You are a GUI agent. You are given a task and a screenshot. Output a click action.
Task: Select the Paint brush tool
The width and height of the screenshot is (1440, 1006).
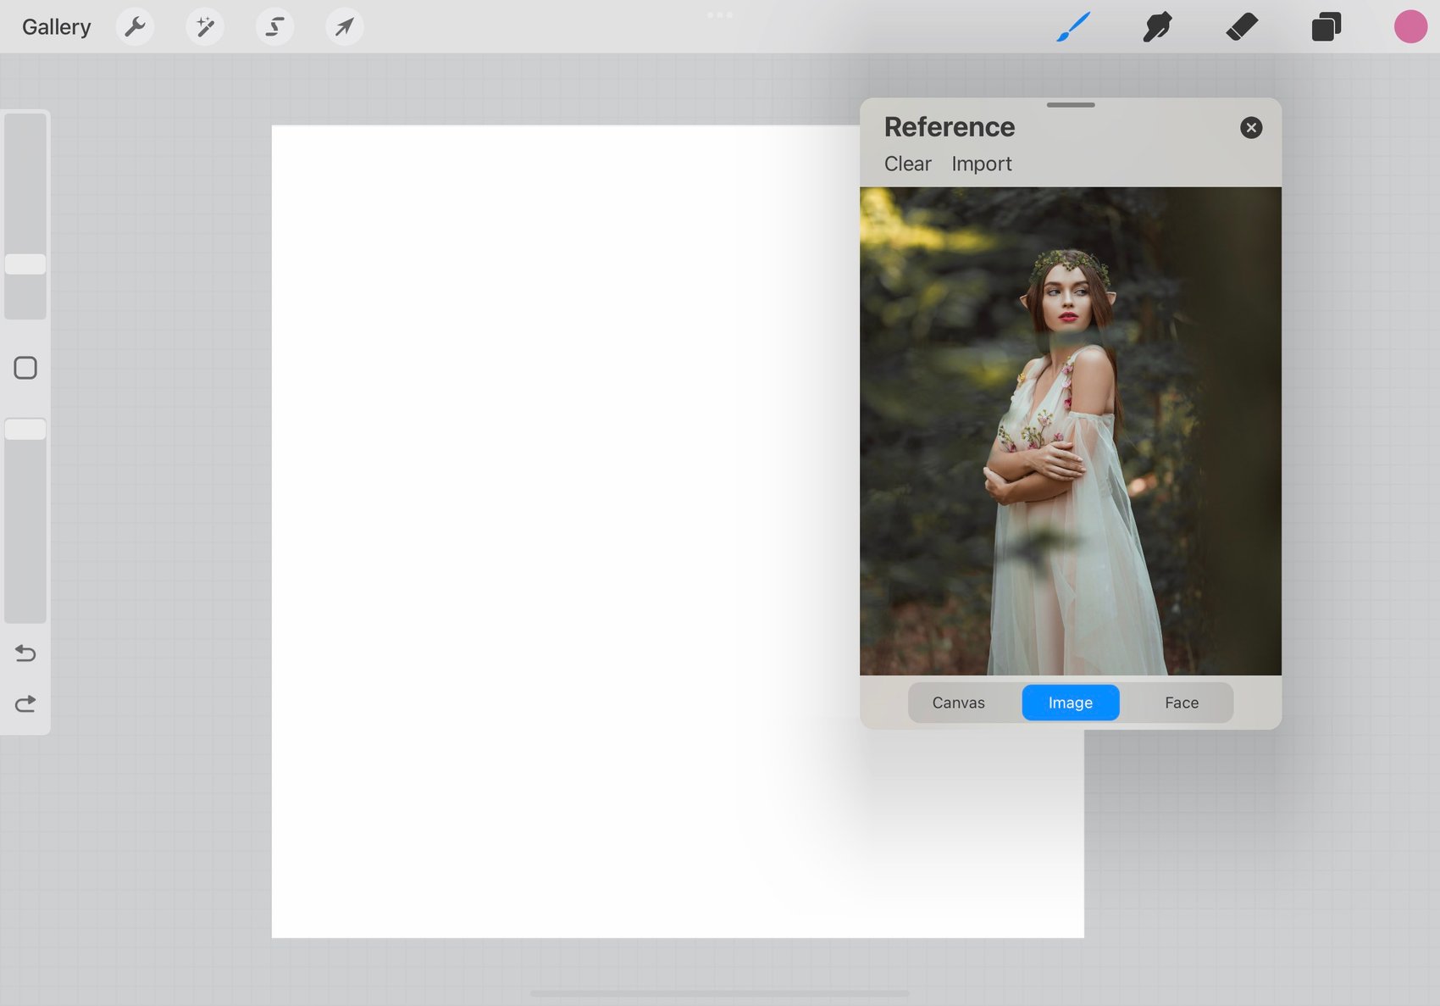(1073, 27)
